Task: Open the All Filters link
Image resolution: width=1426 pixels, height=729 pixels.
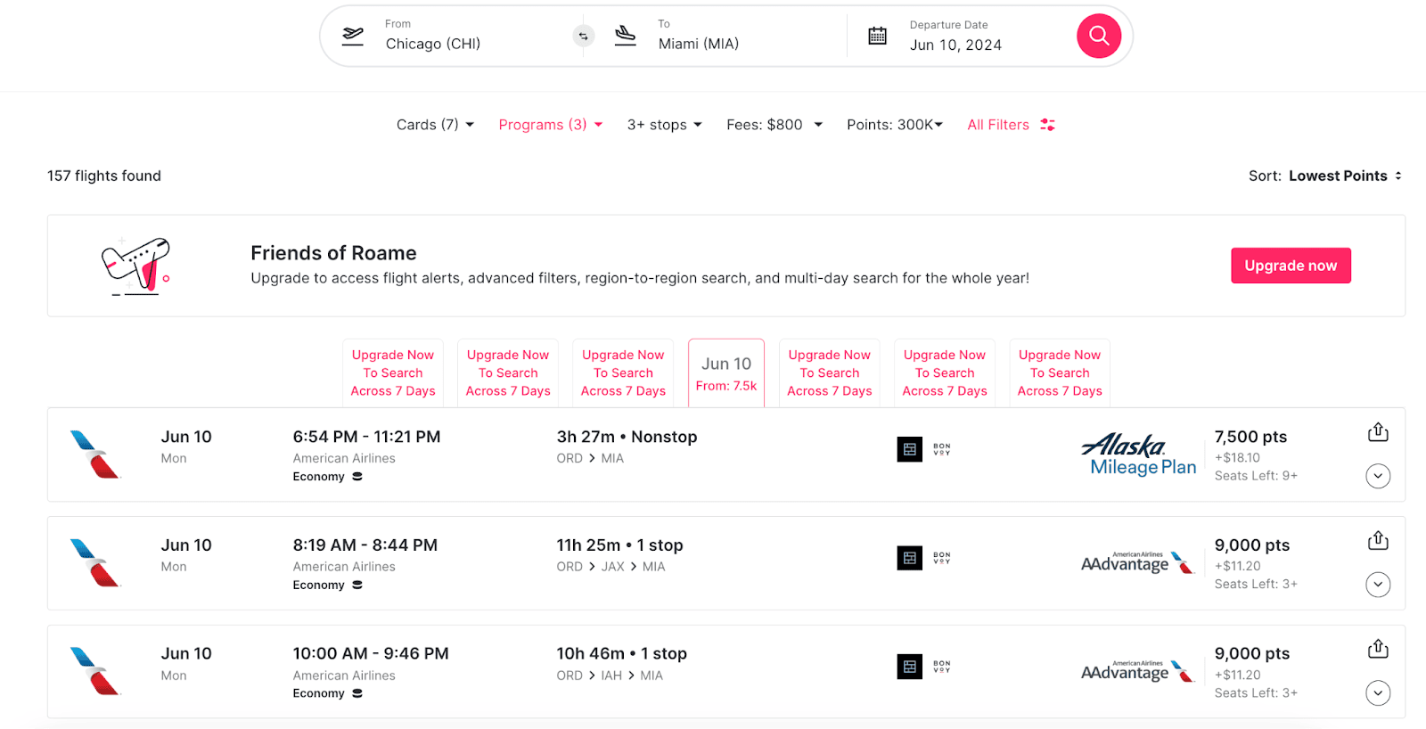Action: pos(998,125)
